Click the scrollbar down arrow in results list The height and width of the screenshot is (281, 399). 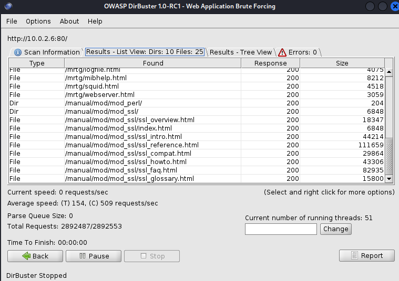pos(389,179)
